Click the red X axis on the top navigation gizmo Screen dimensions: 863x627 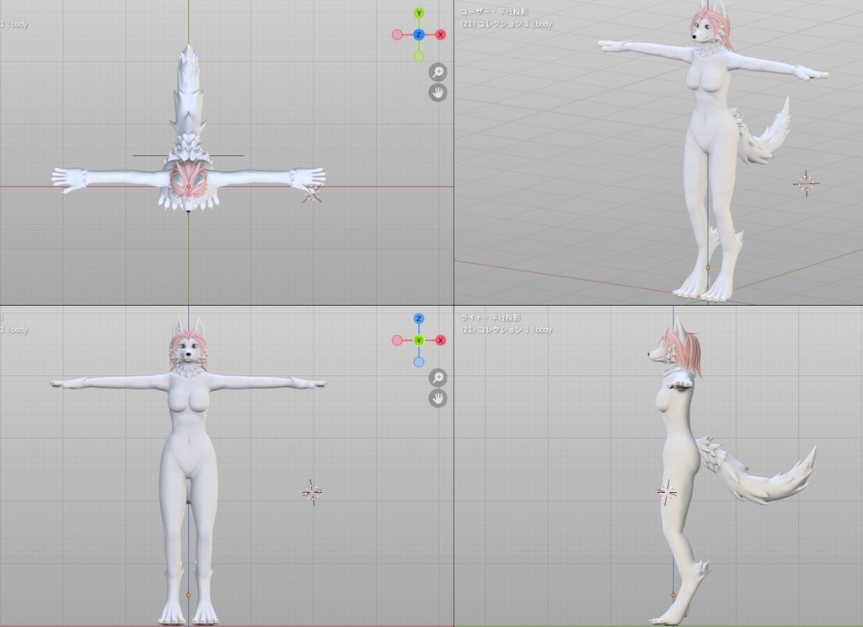440,34
